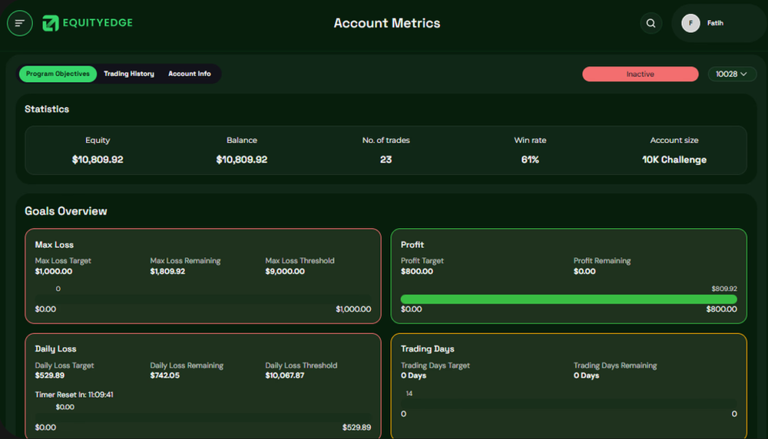Image resolution: width=768 pixels, height=439 pixels.
Task: Click the Profit progress bar
Action: (x=568, y=299)
